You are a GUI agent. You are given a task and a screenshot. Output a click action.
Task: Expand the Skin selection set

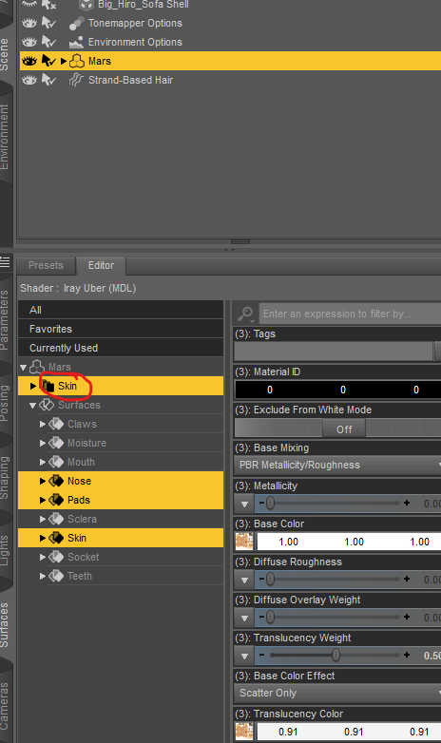pos(32,386)
